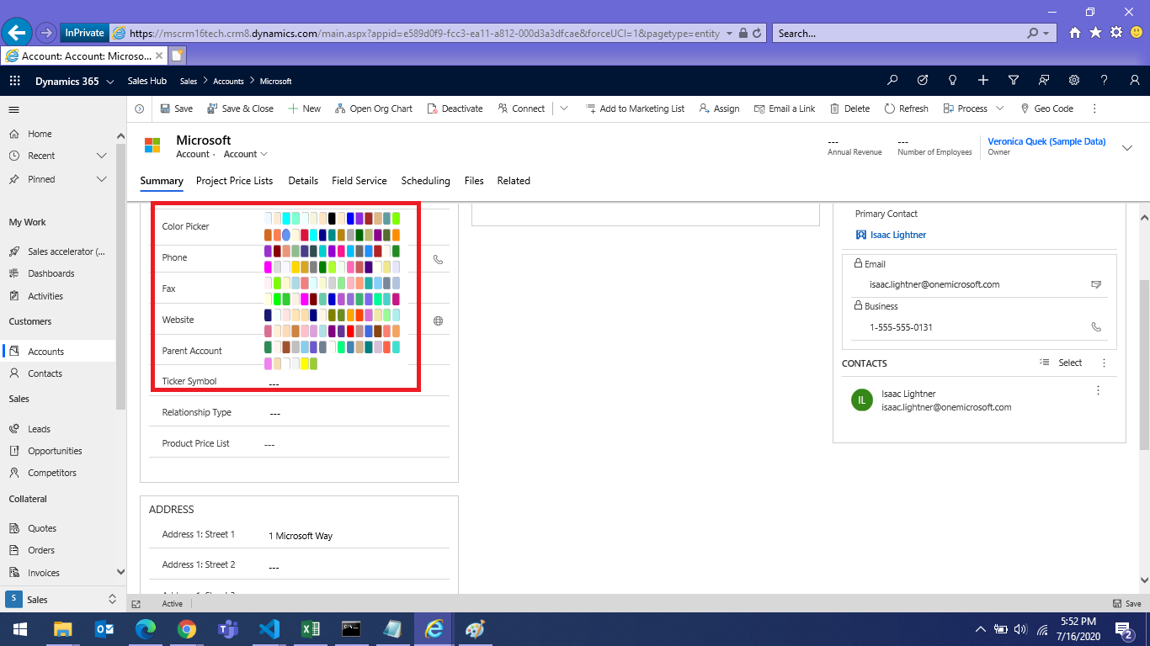Expand the header chevron beside Owner
1150x646 pixels.
click(x=1127, y=147)
